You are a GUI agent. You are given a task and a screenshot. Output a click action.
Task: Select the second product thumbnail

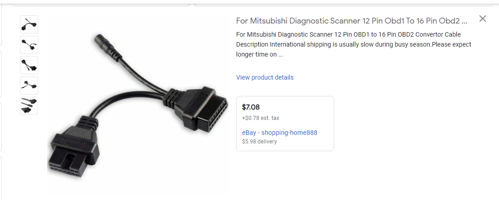(x=29, y=45)
